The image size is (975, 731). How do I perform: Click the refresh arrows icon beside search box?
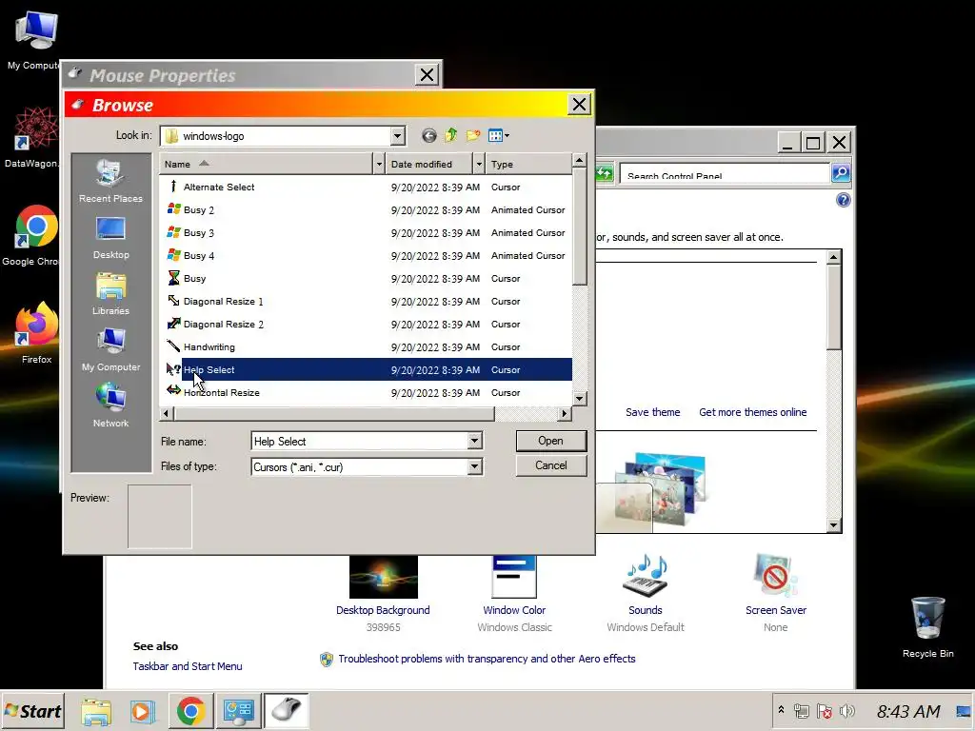605,173
